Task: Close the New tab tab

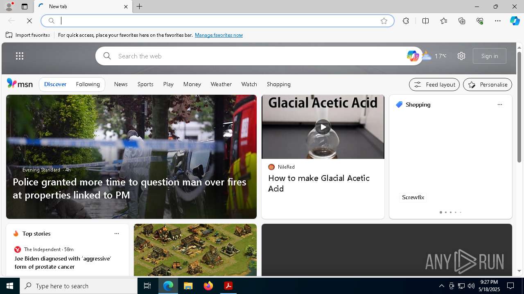Action: pyautogui.click(x=126, y=7)
